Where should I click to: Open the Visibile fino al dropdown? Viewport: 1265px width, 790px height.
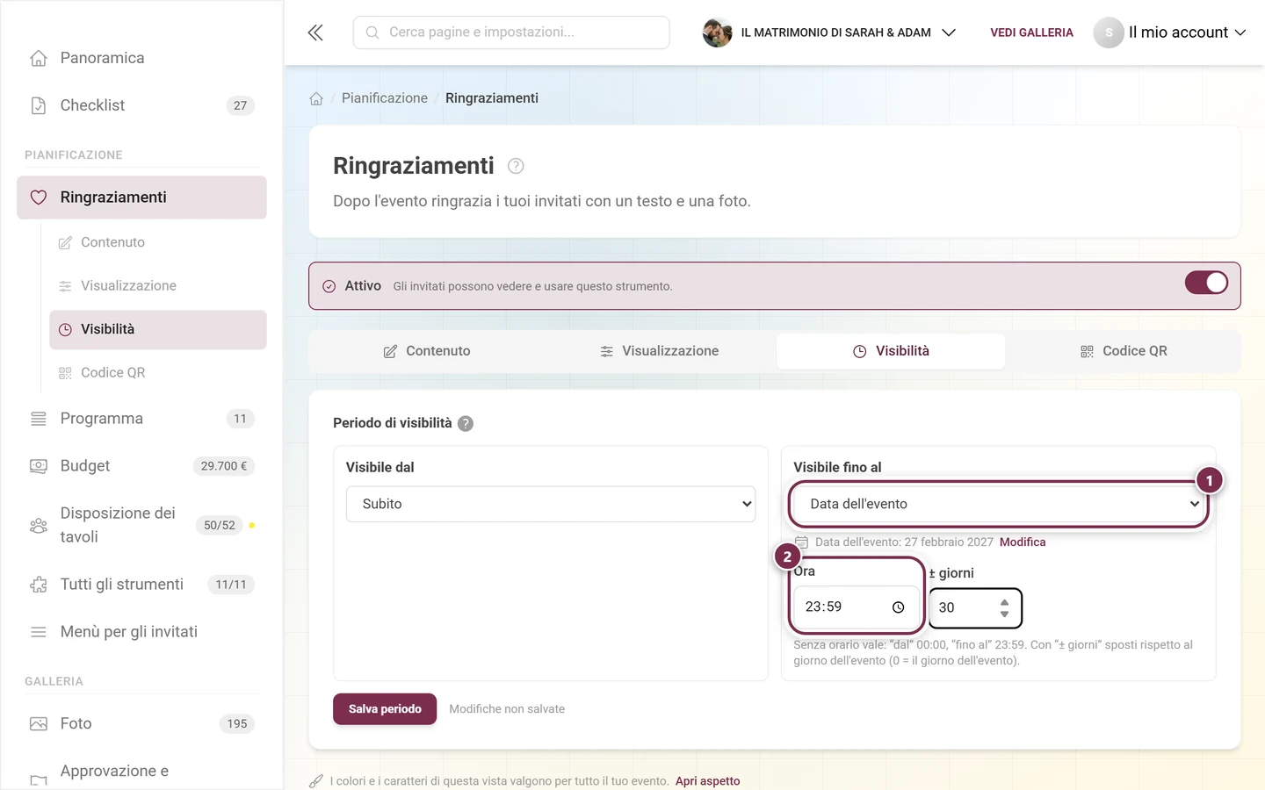coord(999,504)
